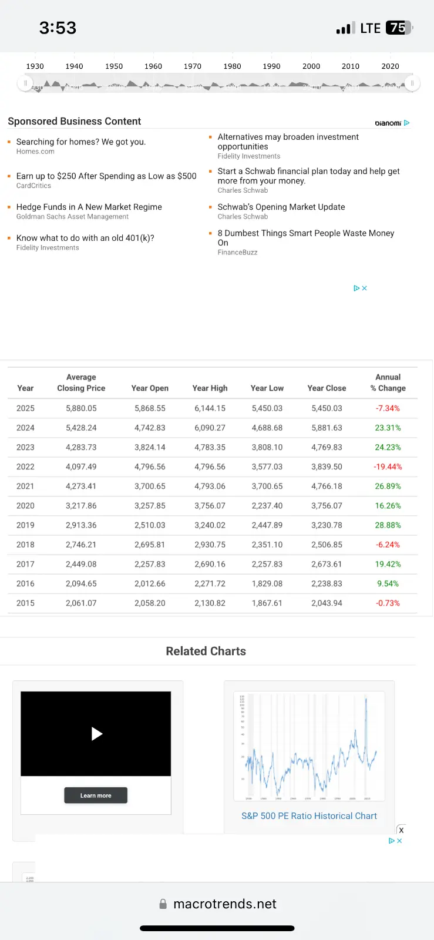
Task: Tap the lock icon beside macrotrends.net
Action: [163, 904]
